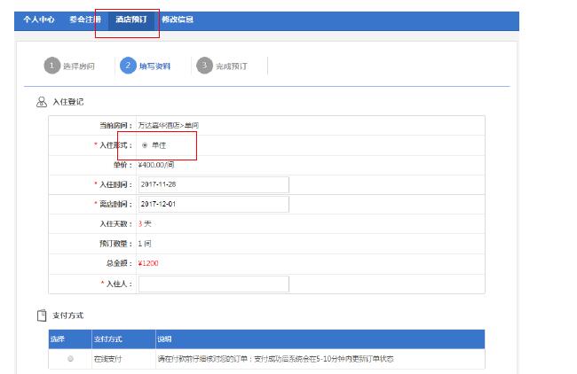Focus the 入住人 name input
This screenshot has width=577, height=374.
[213, 284]
